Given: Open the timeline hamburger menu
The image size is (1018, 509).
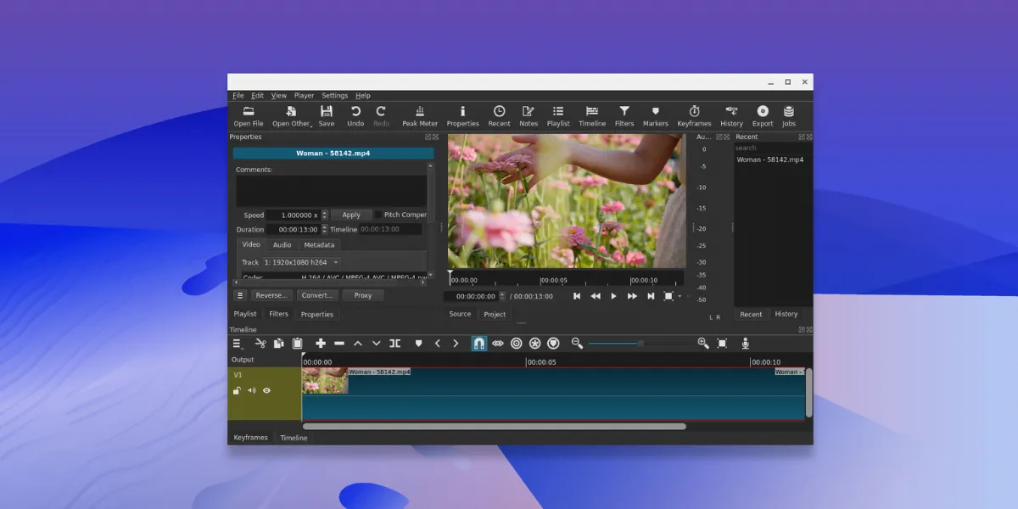Looking at the screenshot, I should (237, 343).
